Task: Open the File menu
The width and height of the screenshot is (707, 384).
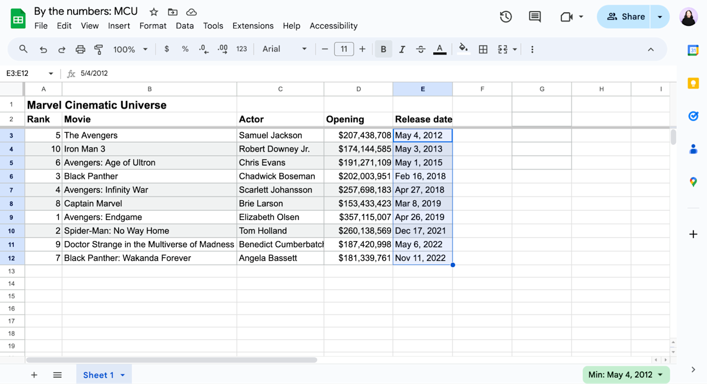Action: click(x=41, y=26)
